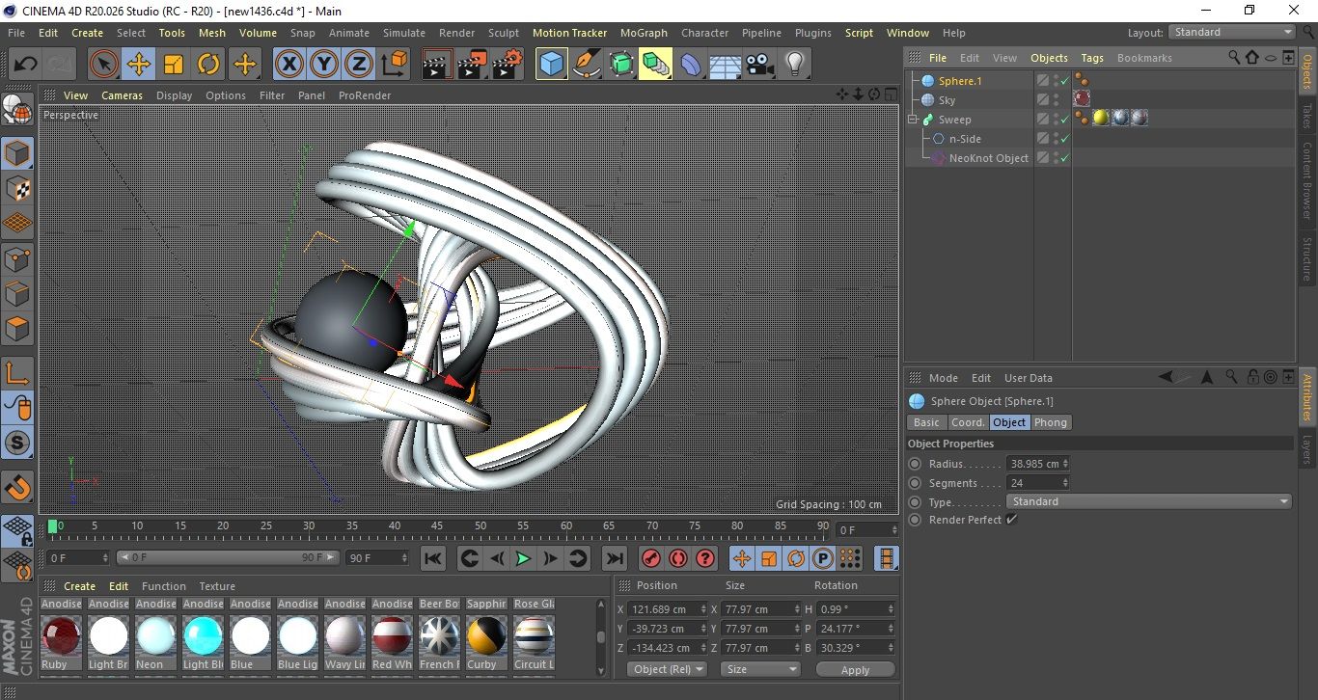This screenshot has height=700, width=1318.
Task: Collapse the Sweep object tree
Action: 912,120
